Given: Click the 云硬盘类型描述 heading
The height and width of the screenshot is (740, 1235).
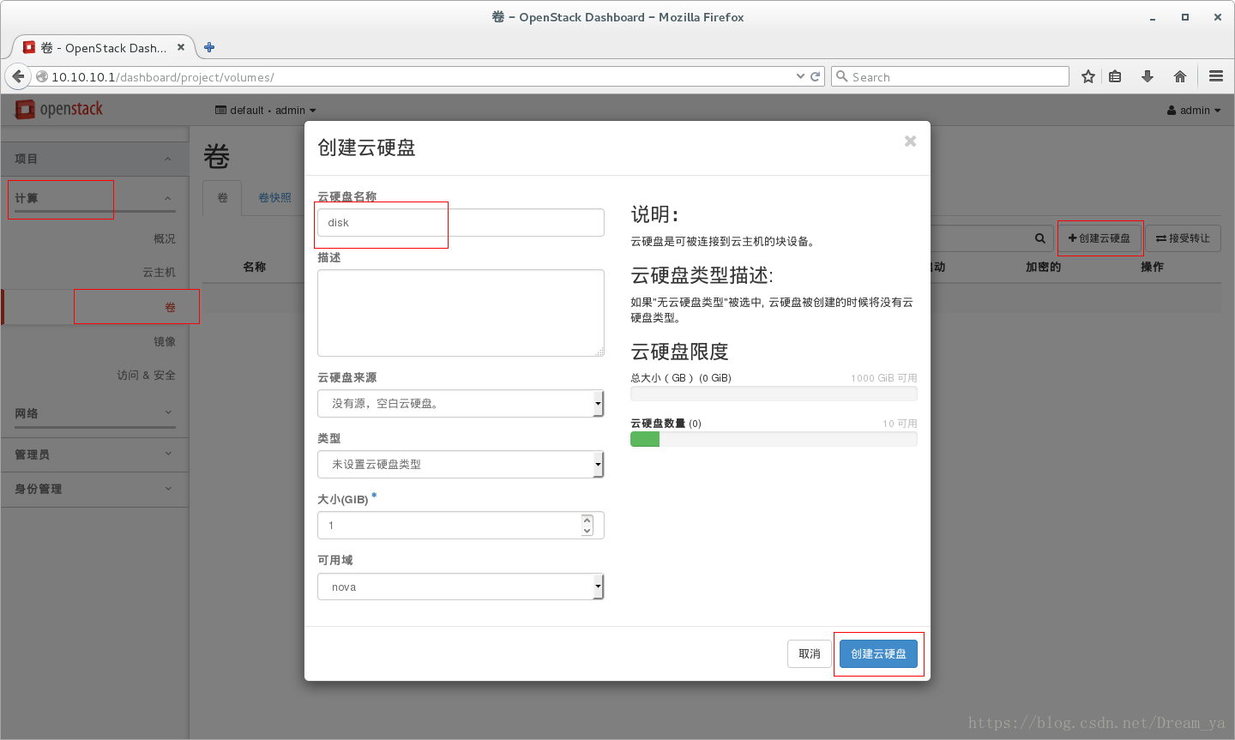Looking at the screenshot, I should (702, 275).
